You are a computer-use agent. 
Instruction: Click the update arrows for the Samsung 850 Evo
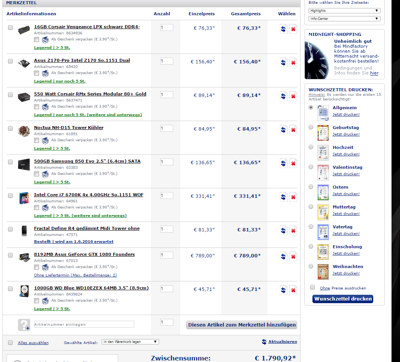click(x=283, y=163)
